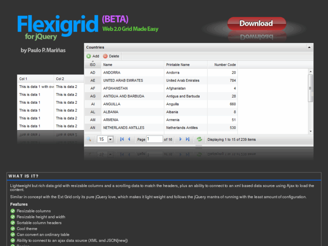Click the Printable Name Andorra cell
The width and height of the screenshot is (328, 246).
[x=186, y=73]
